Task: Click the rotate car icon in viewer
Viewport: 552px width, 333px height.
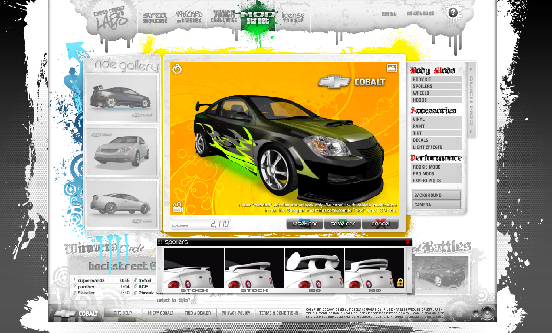Action: tap(177, 69)
